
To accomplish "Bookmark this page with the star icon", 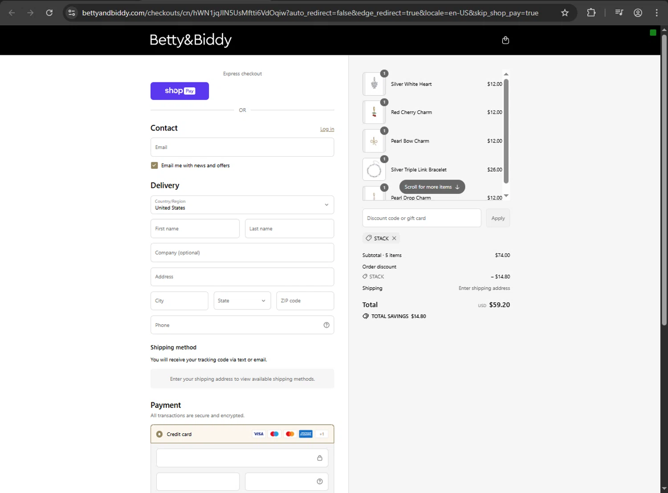I will (x=565, y=13).
